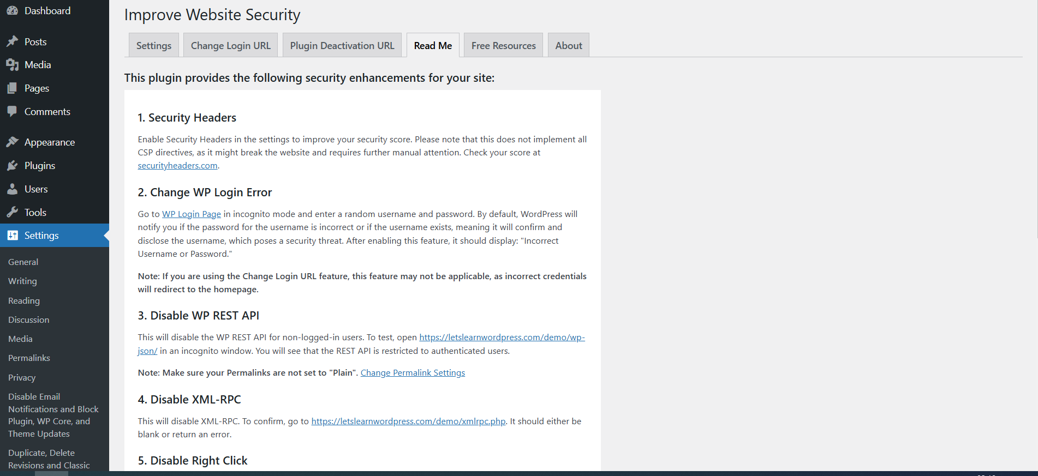Click the Comments speech bubble icon
Screen dimensions: 1038x476
coord(12,111)
